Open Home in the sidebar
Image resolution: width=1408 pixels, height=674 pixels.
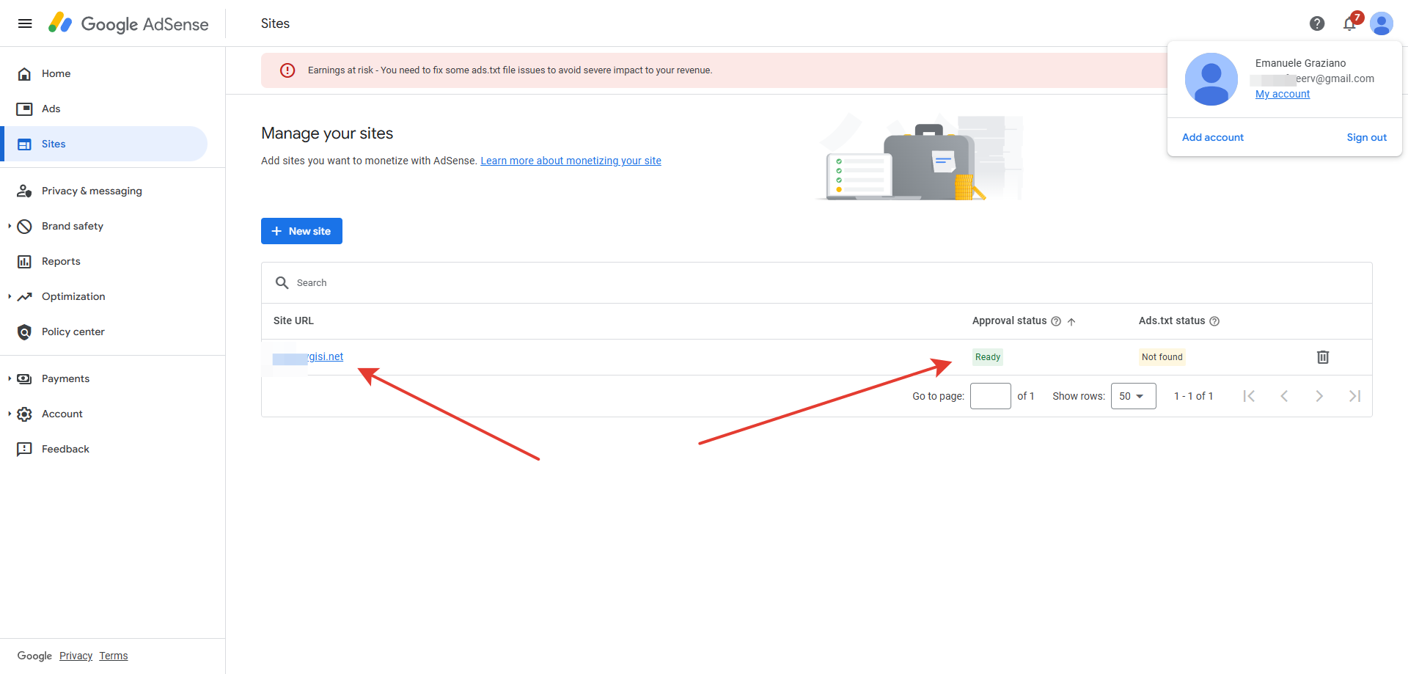tap(103, 73)
